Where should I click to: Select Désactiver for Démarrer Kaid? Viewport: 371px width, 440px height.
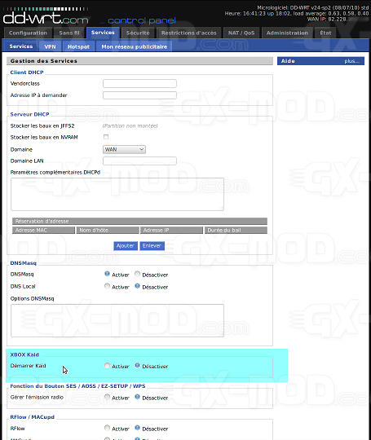coord(137,365)
